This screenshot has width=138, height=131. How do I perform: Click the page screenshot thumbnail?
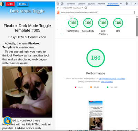96,115
